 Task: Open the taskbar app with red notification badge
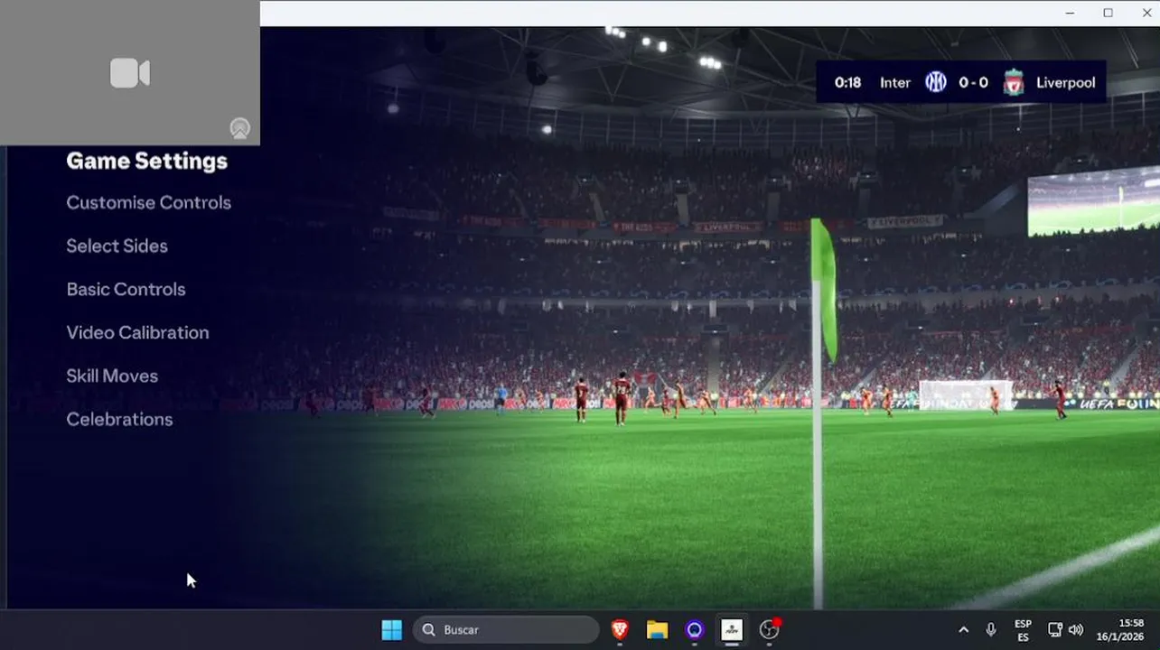pyautogui.click(x=770, y=628)
